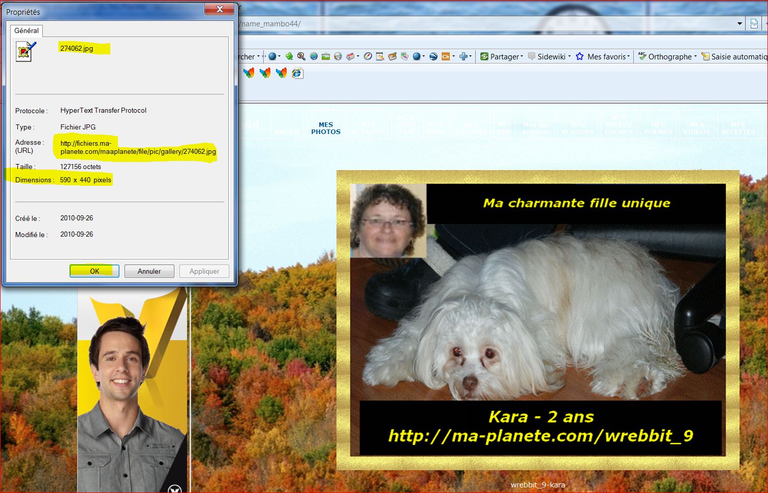This screenshot has width=768, height=493.
Task: Click Annuler to cancel the dialog
Action: pos(149,271)
